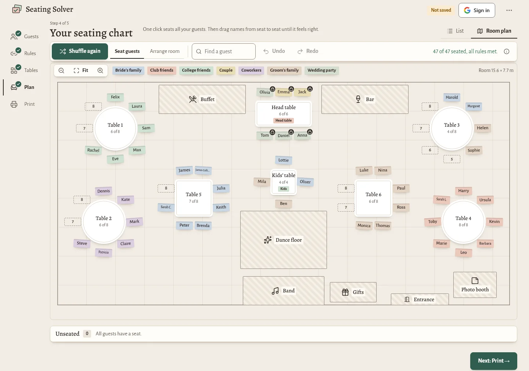Click the Find a guest search field
Image resolution: width=529 pixels, height=371 pixels.
point(224,51)
